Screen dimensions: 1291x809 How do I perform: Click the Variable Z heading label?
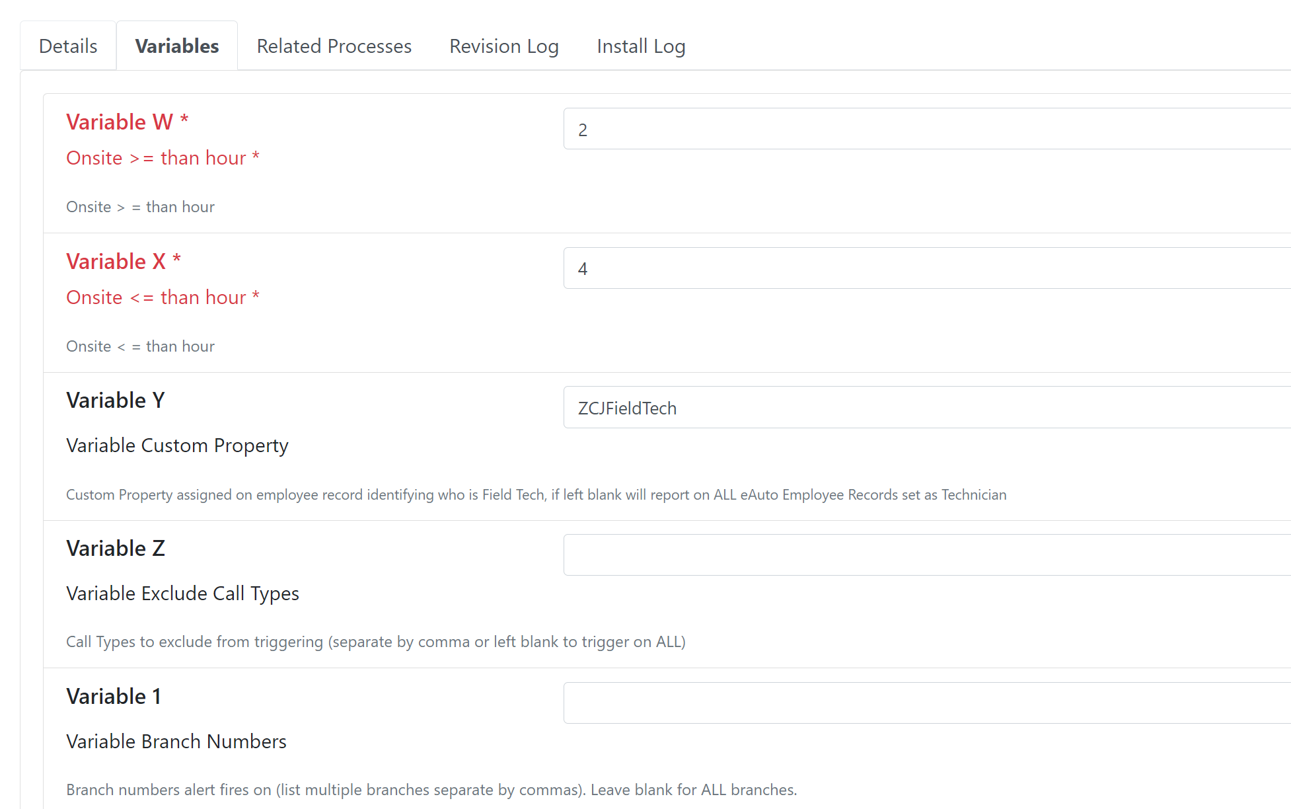pyautogui.click(x=116, y=548)
